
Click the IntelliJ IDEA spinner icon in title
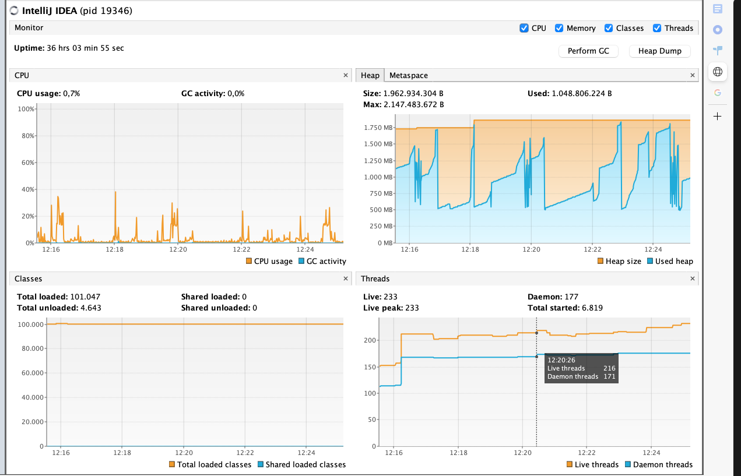(14, 10)
